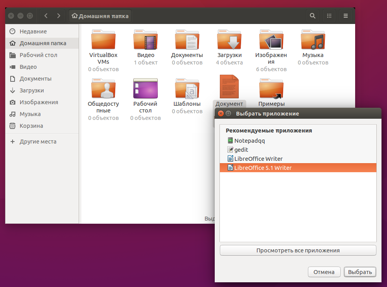Screen dimensions: 387x287
Task: Select Notepadqq in the application list
Action: [x=249, y=140]
